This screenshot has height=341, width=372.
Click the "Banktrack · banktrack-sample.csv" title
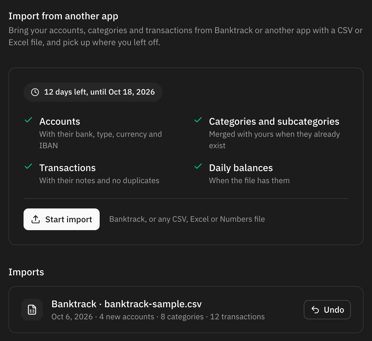(127, 304)
